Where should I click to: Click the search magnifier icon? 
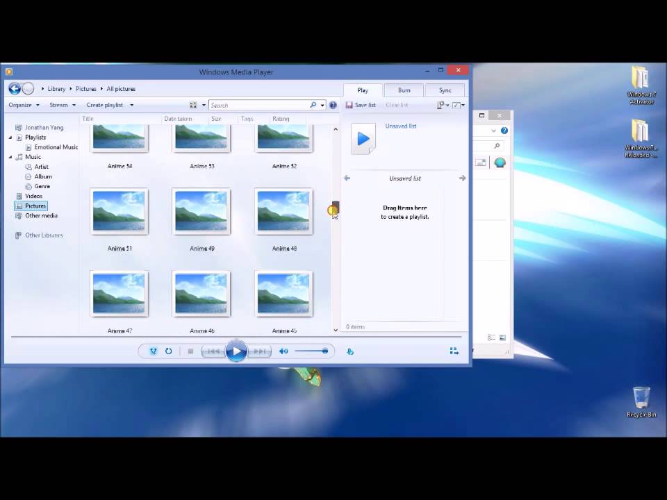point(313,105)
